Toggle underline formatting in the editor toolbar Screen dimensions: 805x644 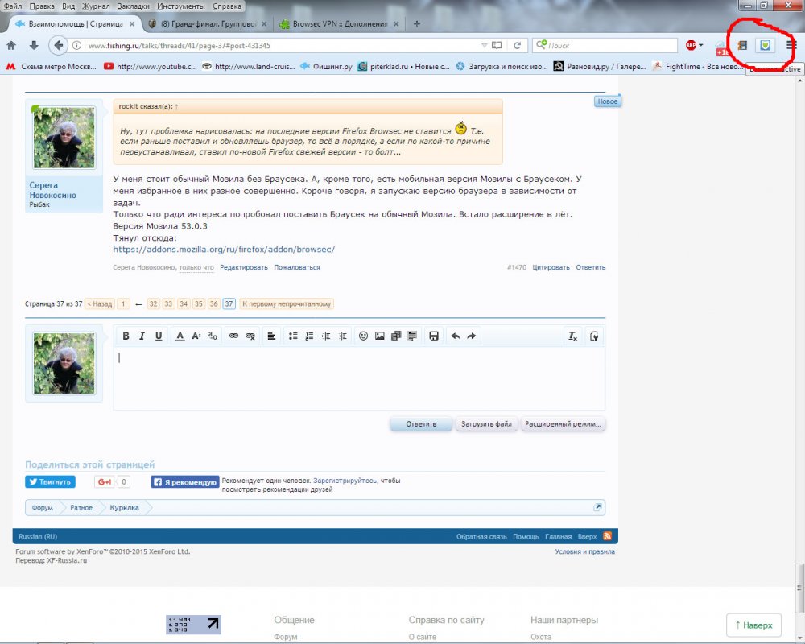click(159, 336)
